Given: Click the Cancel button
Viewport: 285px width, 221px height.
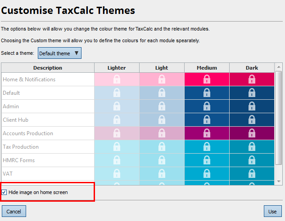Looking at the screenshot, I should tap(14, 211).
